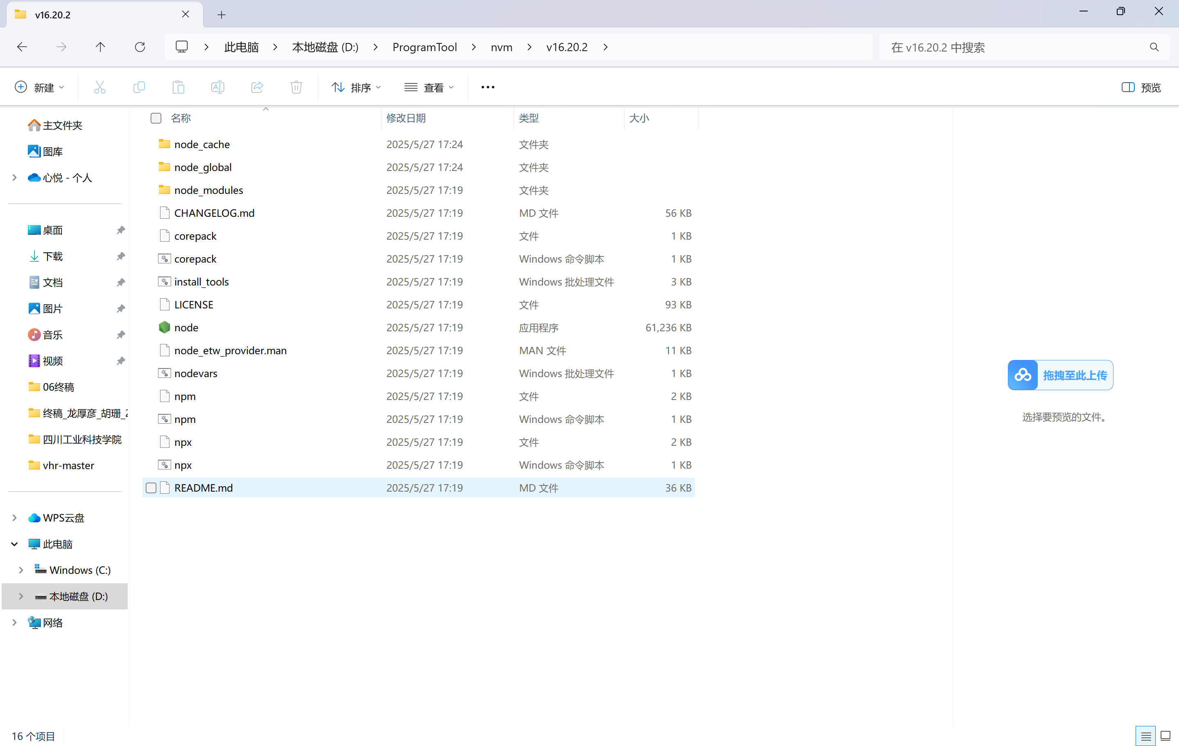Image resolution: width=1179 pixels, height=746 pixels.
Task: Click the Share icon in toolbar
Action: coord(257,87)
